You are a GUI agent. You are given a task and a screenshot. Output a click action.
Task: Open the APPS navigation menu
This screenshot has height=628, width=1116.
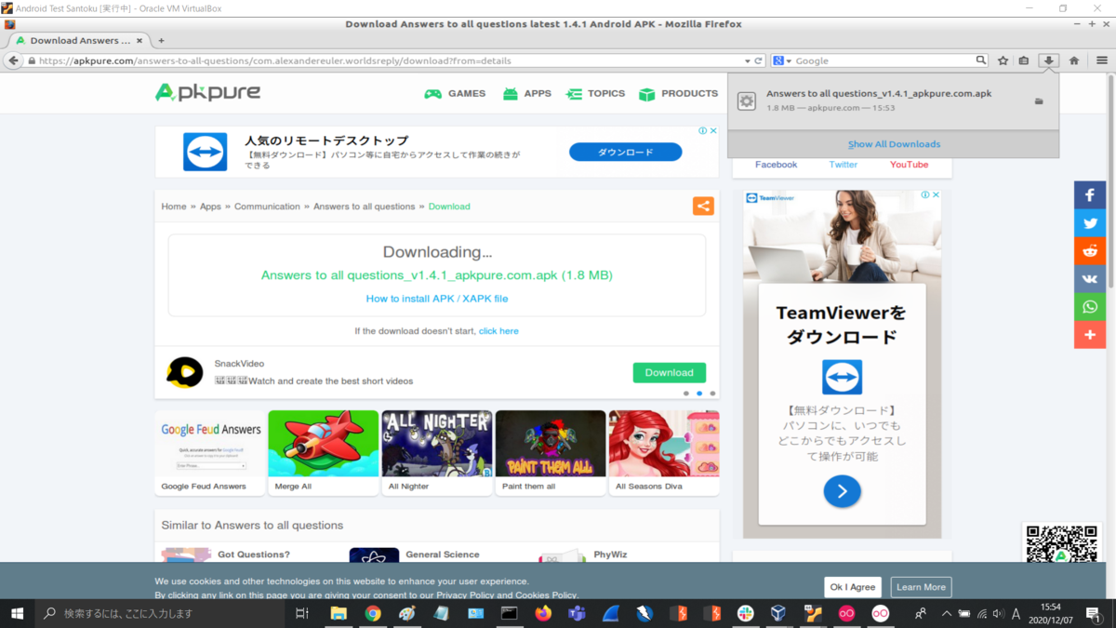(526, 93)
